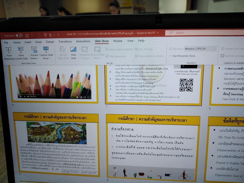Expand the Custom Slide Show dropdown arrow

point(50,58)
